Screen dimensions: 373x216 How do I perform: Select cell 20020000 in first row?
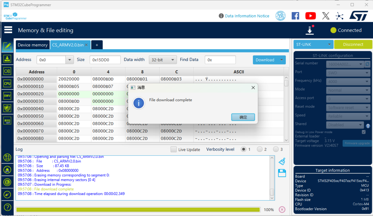74,79
